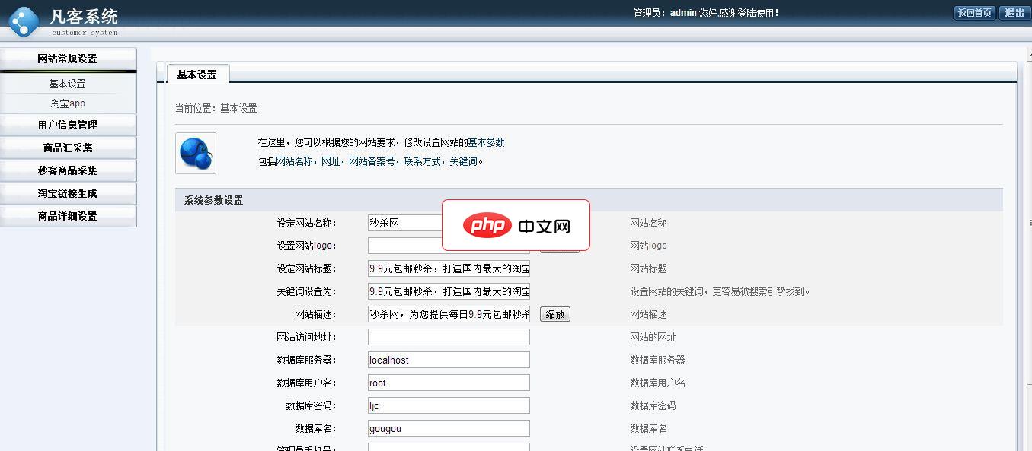Switch to the 基本设置 tab
Viewport: 1032px width, 451px height.
pos(198,74)
